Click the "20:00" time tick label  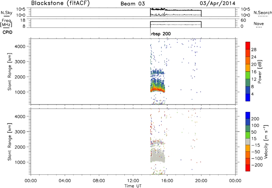point(201,181)
